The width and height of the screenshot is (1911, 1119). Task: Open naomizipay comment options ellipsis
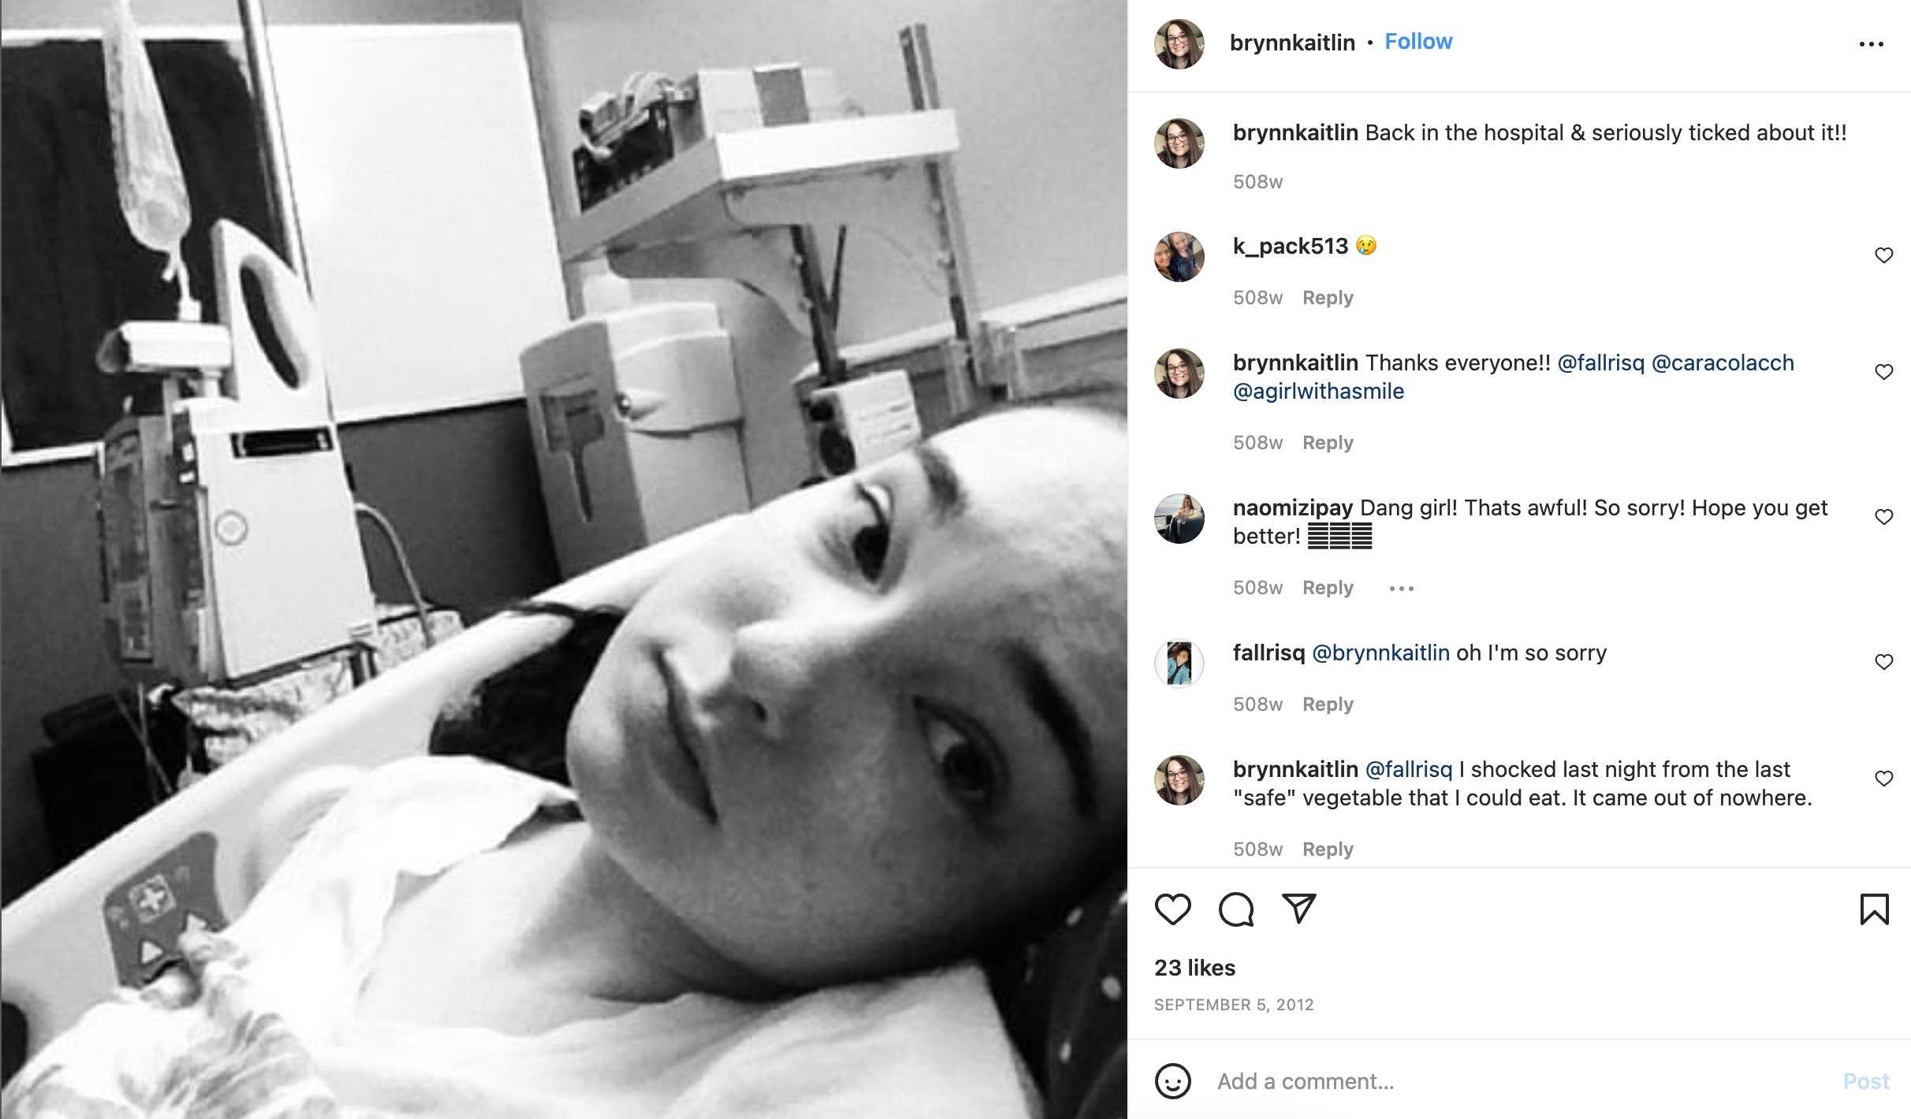coord(1401,589)
